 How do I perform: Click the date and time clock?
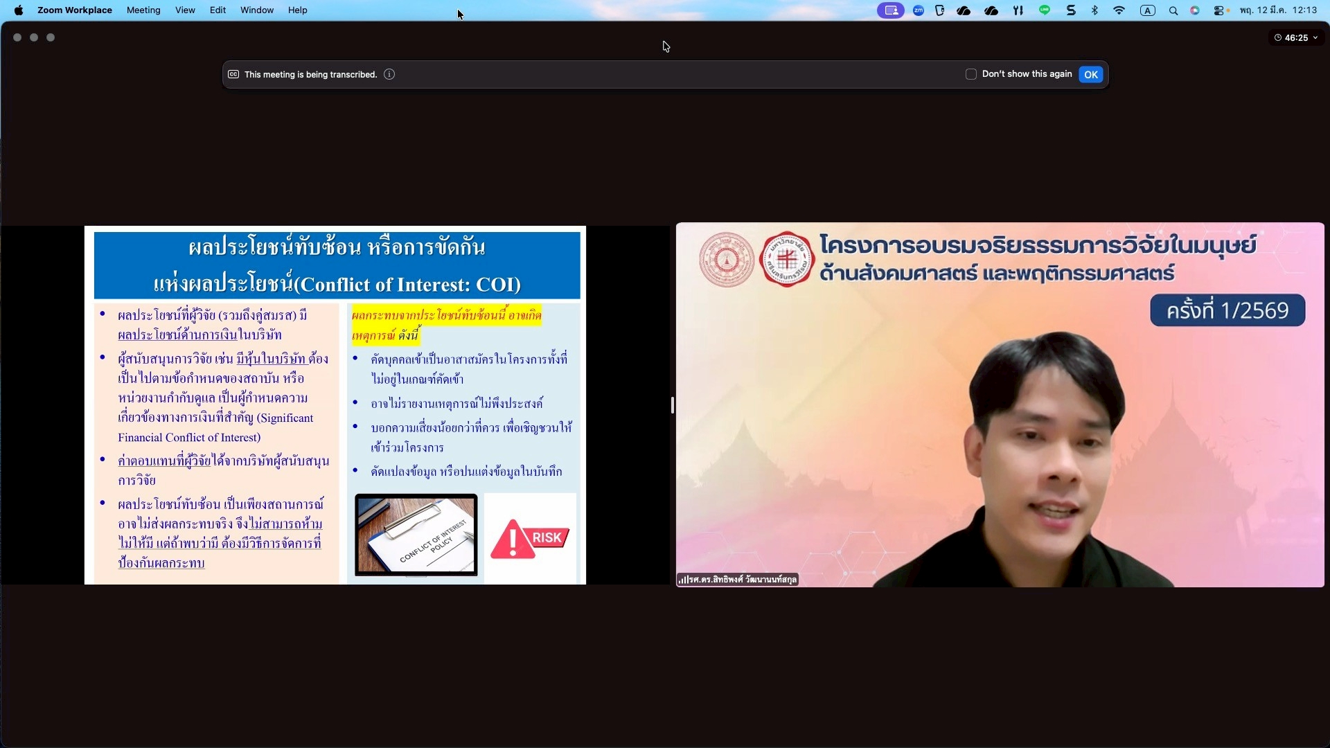pos(1278,10)
